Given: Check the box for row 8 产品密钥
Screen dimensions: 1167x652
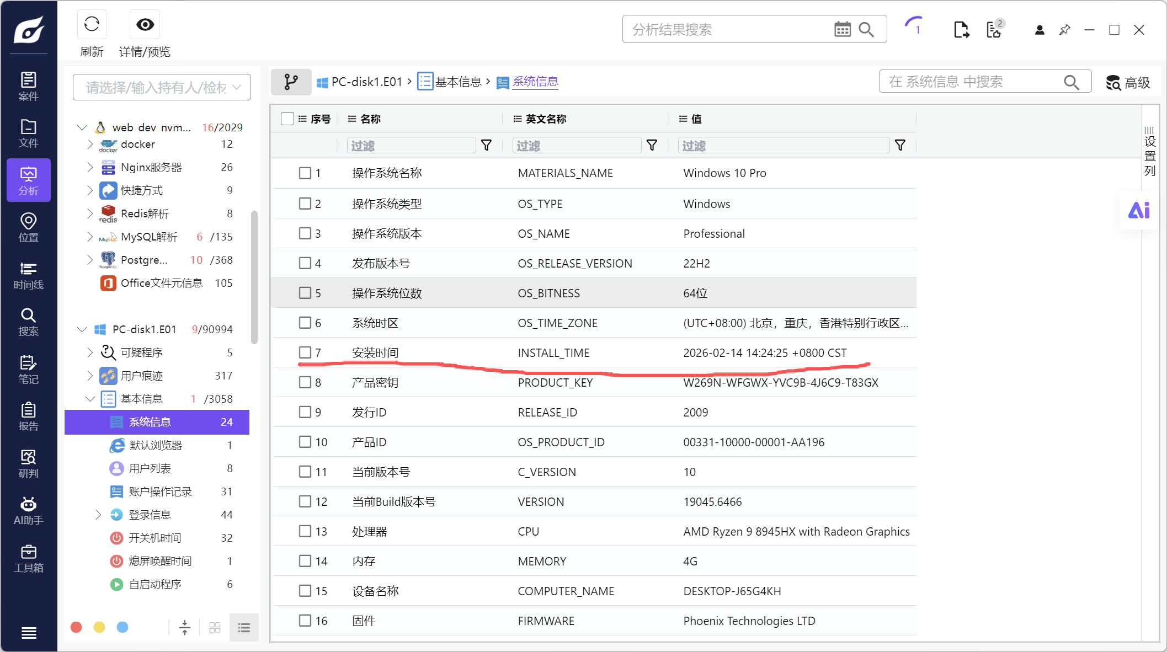Looking at the screenshot, I should coord(305,382).
